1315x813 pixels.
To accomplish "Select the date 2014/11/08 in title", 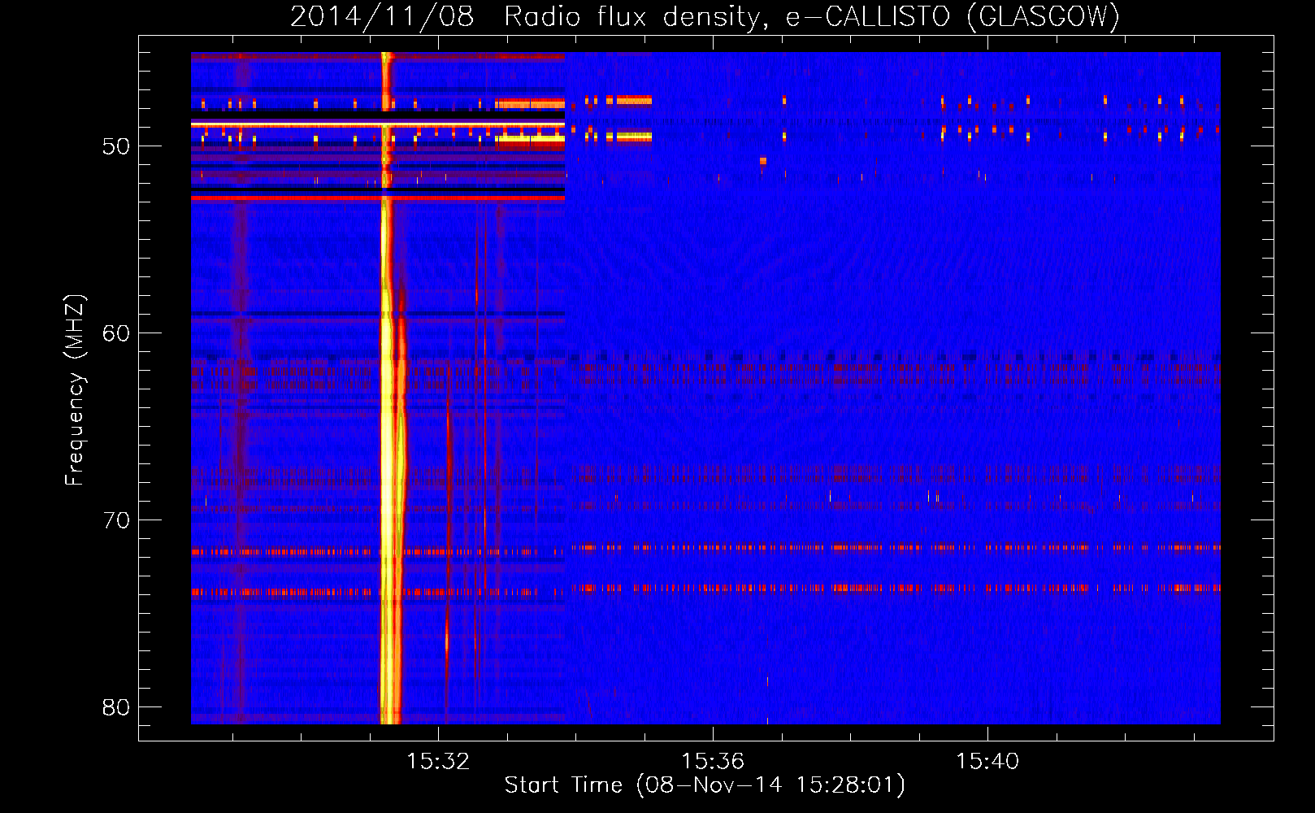I will [x=382, y=16].
